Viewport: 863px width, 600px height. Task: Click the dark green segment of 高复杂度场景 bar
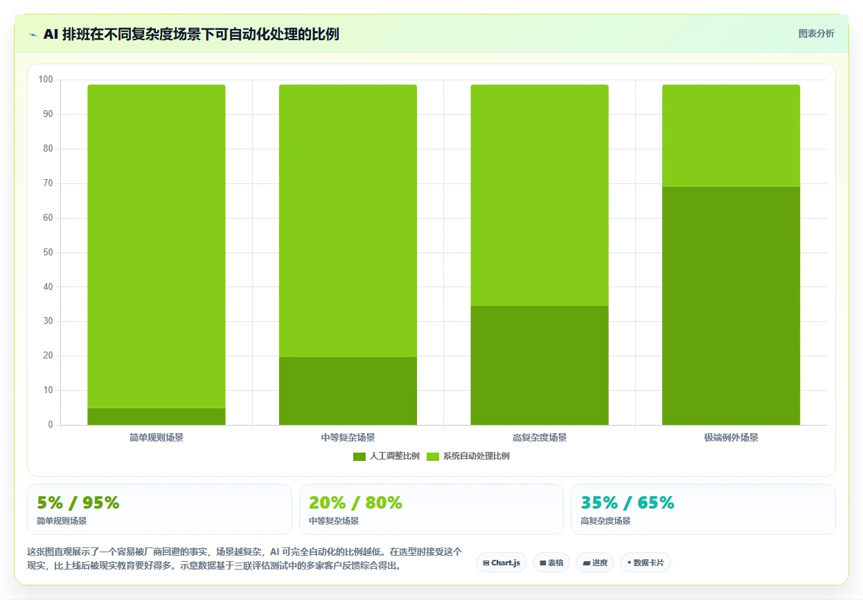[x=540, y=365]
